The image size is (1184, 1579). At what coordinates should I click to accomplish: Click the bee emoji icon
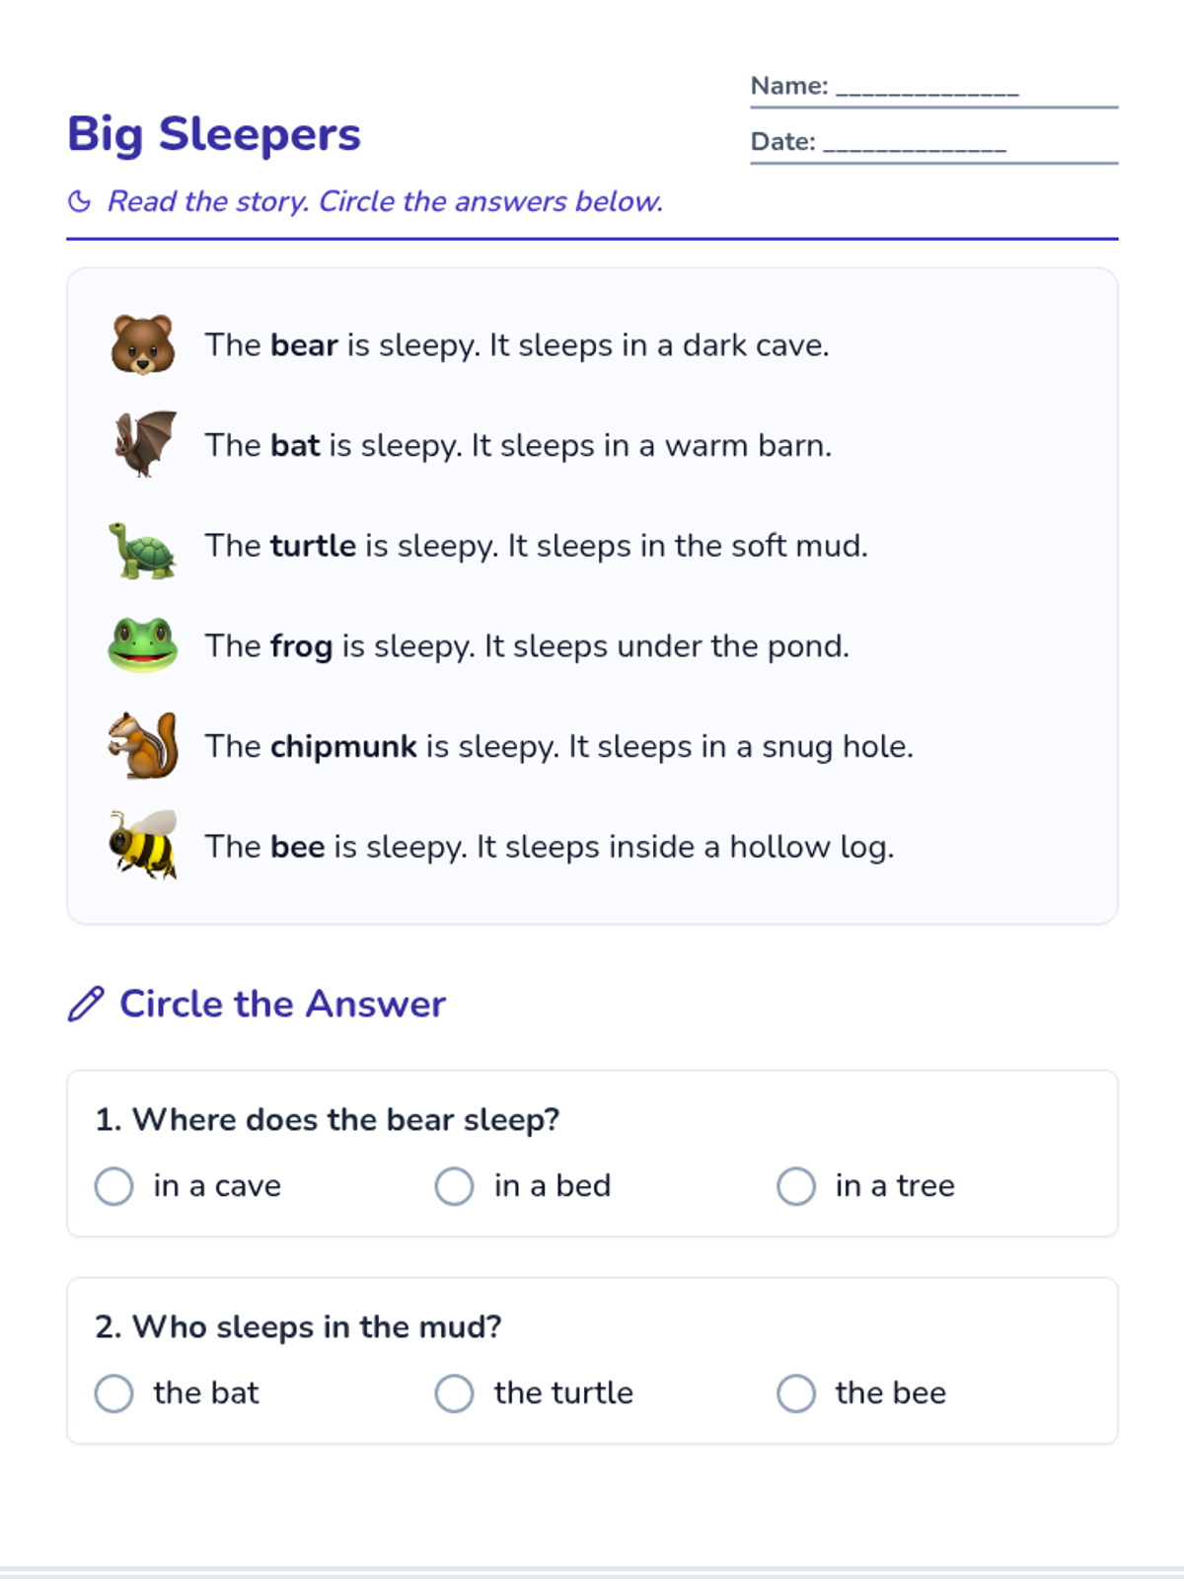point(143,845)
